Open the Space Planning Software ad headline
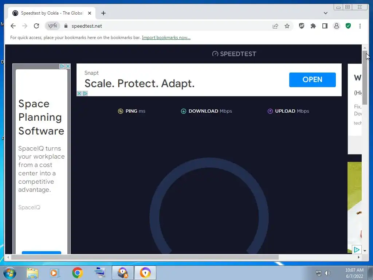The image size is (373, 280). (41, 117)
